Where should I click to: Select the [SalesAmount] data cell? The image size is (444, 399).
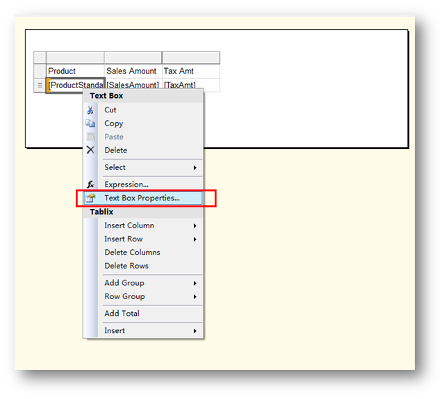click(133, 85)
